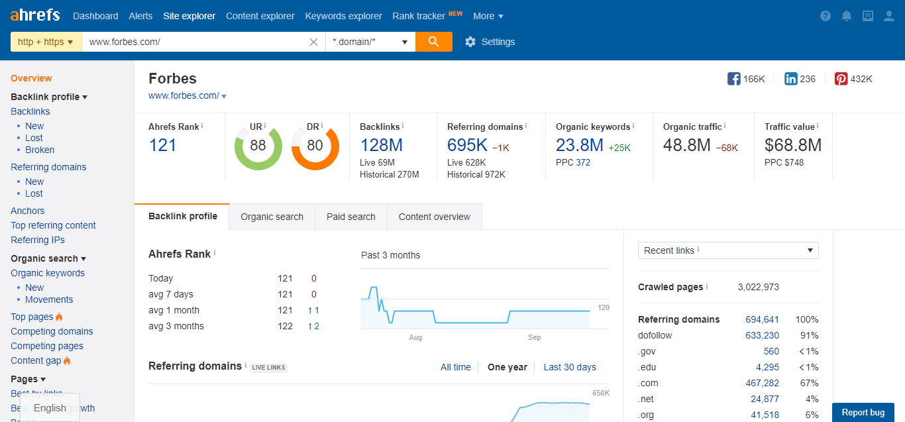Click the Settings gear icon

pyautogui.click(x=470, y=42)
